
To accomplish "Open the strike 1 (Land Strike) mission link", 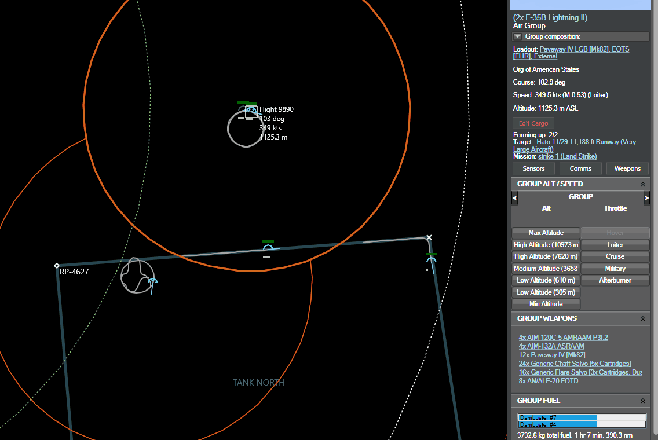I will click(568, 156).
